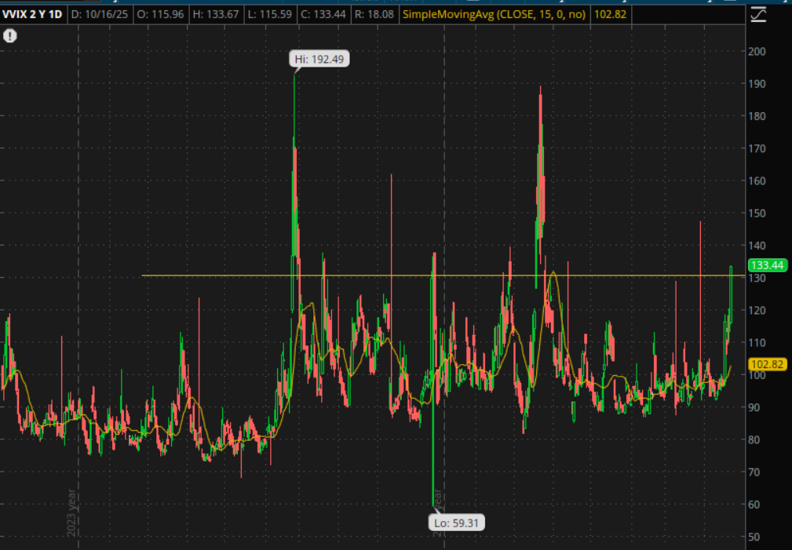Click the yellow 102.82 moving average tag
The image size is (792, 550).
click(767, 365)
